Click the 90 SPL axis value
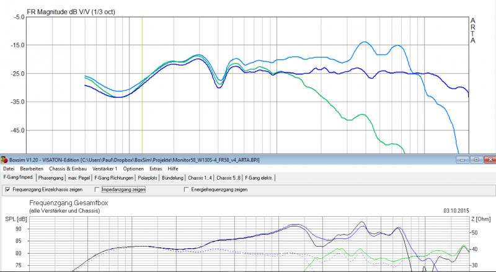The width and height of the screenshot is (496, 272). coord(18,229)
